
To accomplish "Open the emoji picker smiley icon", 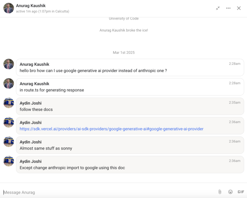I will 230,192.
